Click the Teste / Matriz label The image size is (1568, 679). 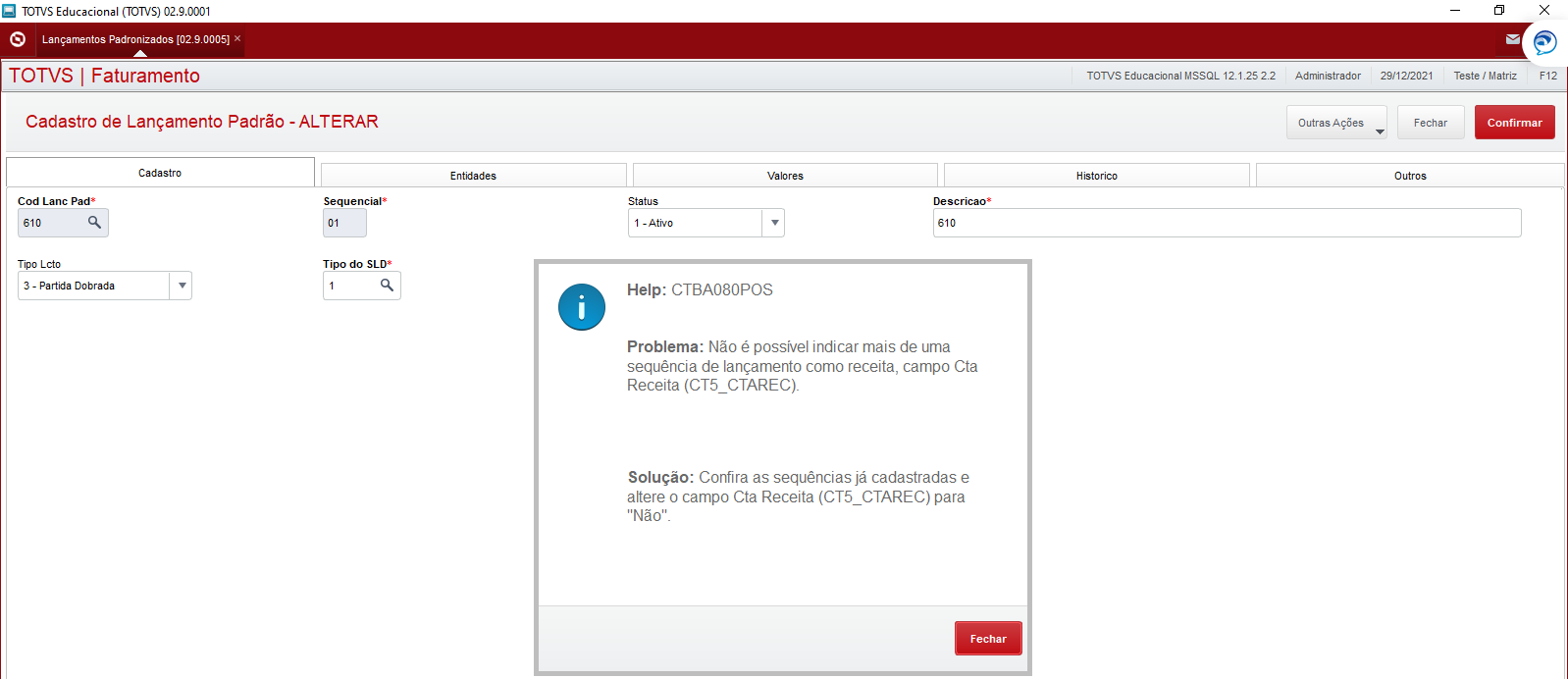coord(1485,76)
